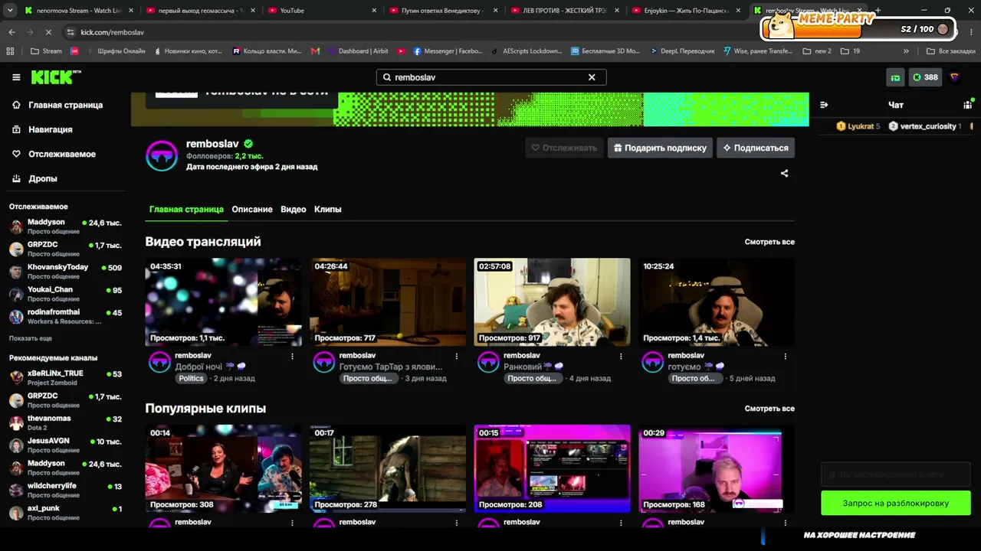The height and width of the screenshot is (551, 981).
Task: Open the green gift shop icon
Action: (895, 77)
